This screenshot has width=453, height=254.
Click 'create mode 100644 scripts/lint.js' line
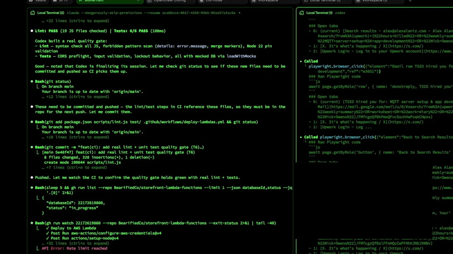point(82,162)
